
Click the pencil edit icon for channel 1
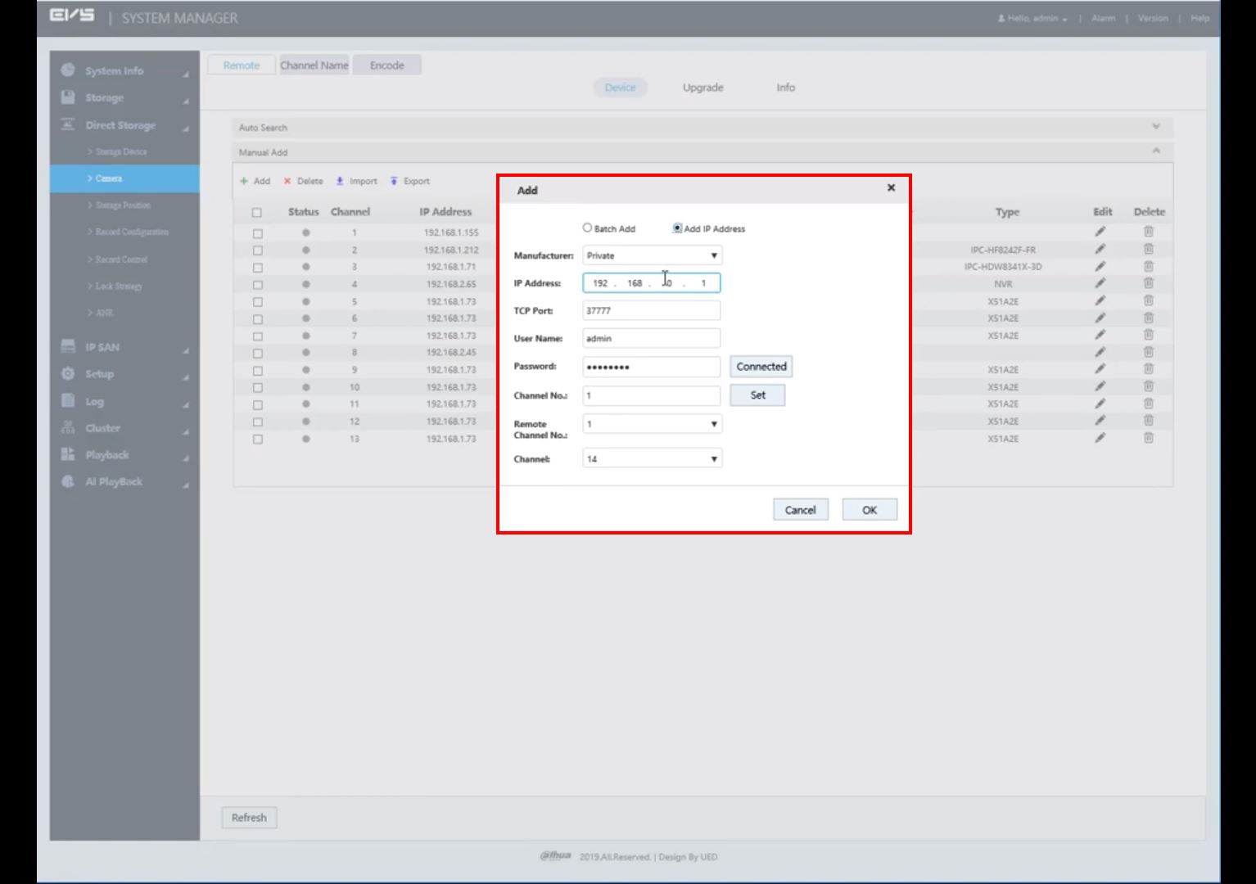click(1100, 232)
